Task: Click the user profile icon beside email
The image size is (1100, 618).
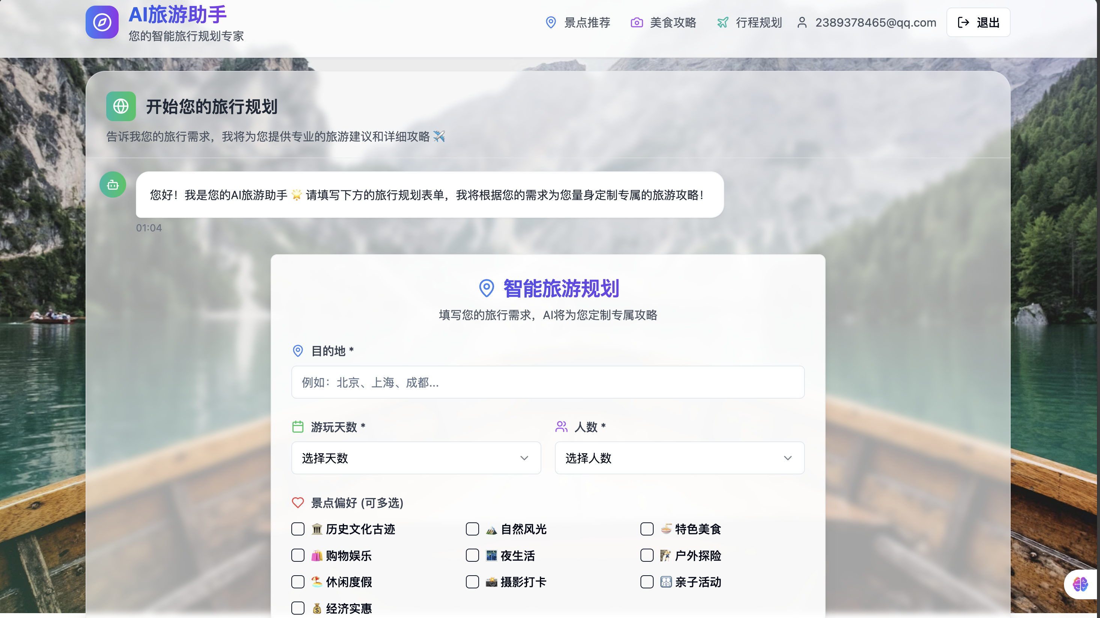Action: 802,22
